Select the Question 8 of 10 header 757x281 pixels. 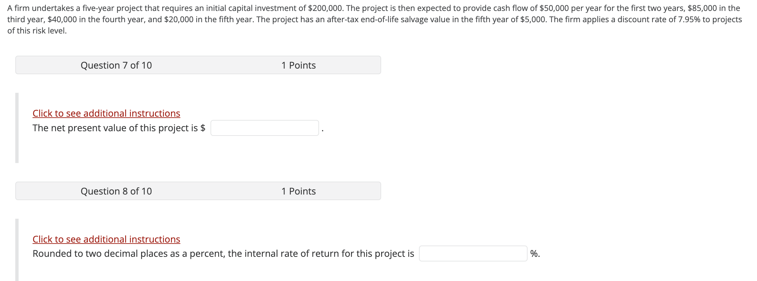117,191
